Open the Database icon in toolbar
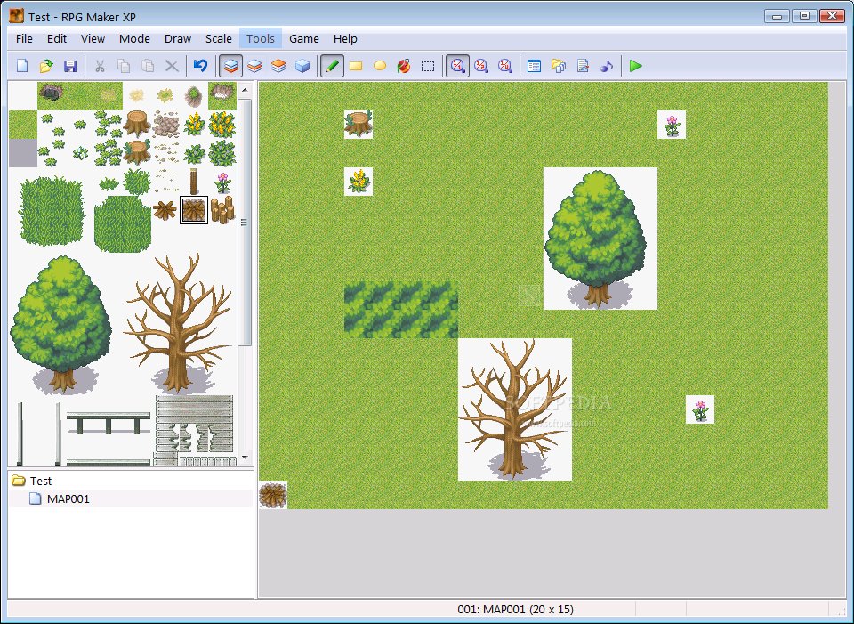This screenshot has height=624, width=854. tap(535, 66)
